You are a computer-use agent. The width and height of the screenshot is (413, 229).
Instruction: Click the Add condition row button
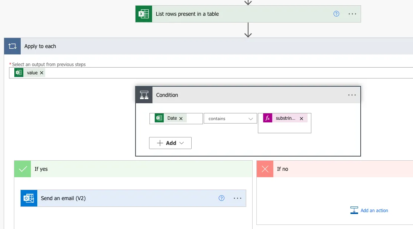[x=170, y=143]
